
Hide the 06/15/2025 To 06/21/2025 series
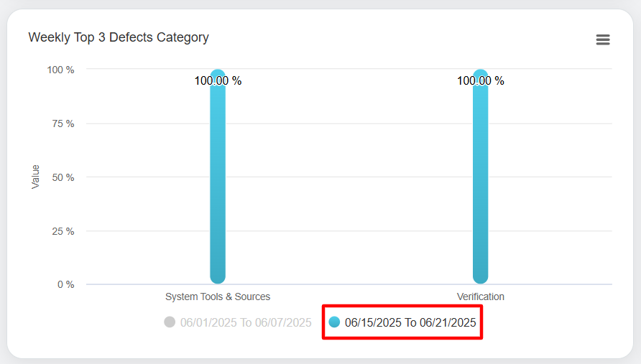coord(410,322)
